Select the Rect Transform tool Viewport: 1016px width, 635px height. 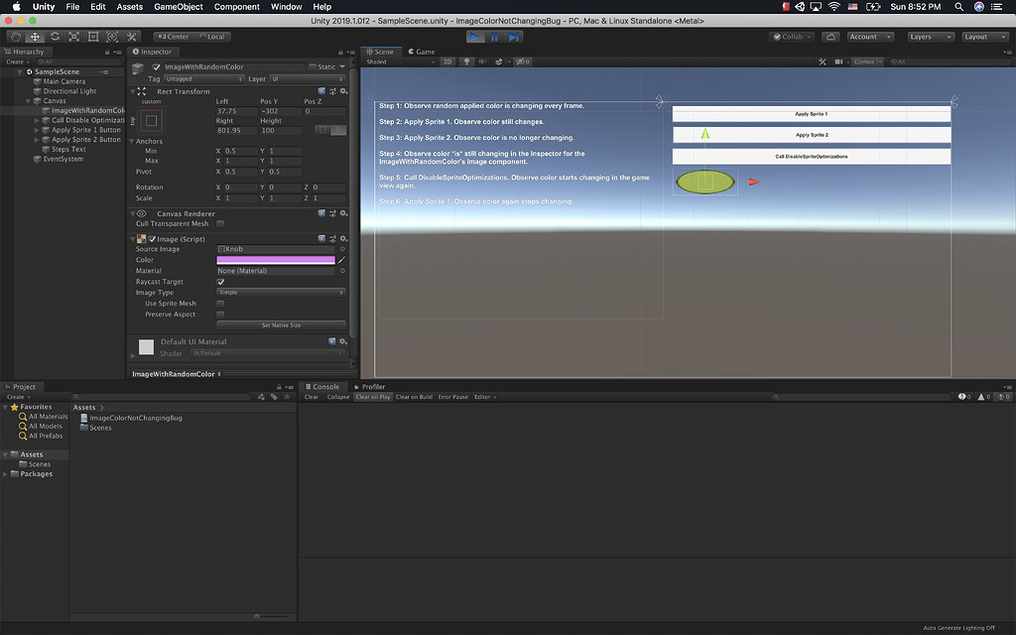[91, 36]
